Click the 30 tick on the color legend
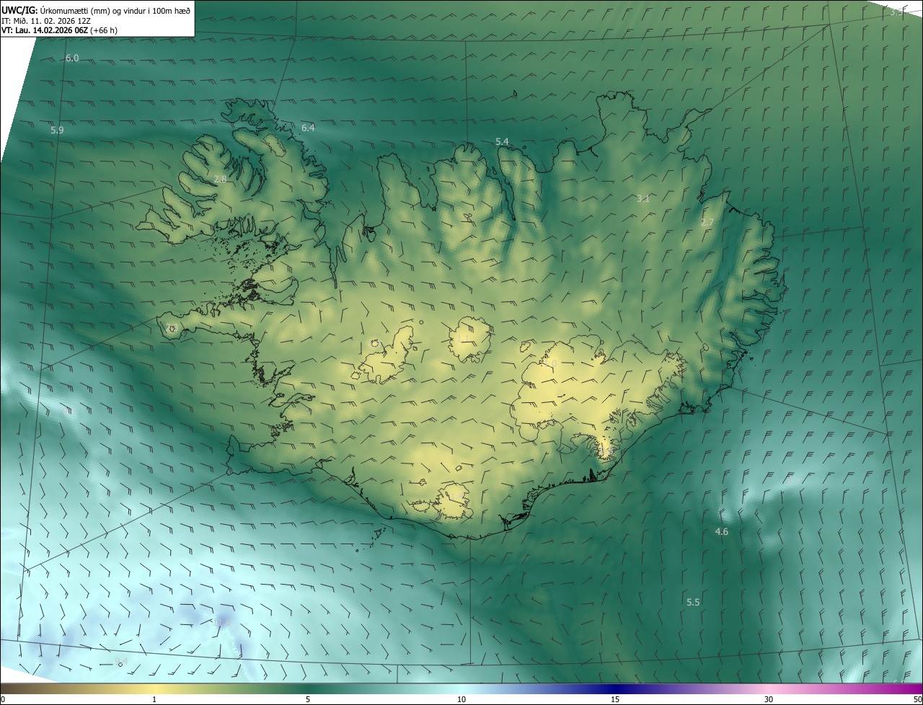 click(769, 699)
